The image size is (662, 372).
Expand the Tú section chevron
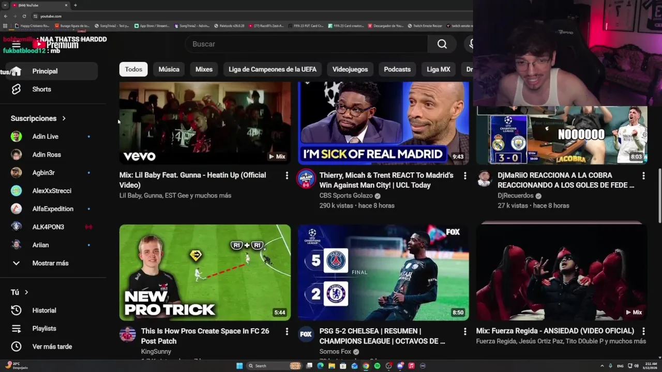pyautogui.click(x=26, y=292)
